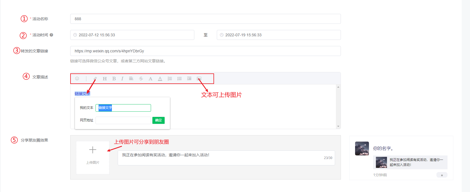Screen dimensions: 470x192
Task: Click the profile avatar in the moments preview
Action: point(362,149)
